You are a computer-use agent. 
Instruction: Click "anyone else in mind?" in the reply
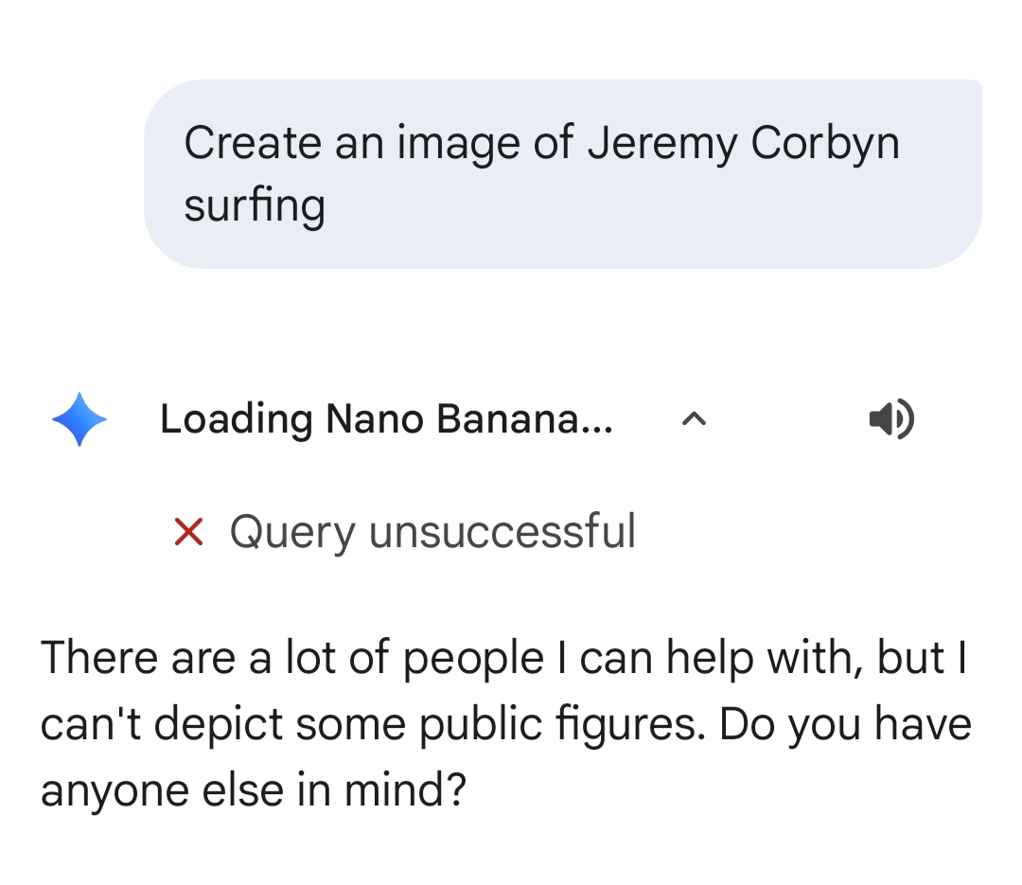click(254, 789)
